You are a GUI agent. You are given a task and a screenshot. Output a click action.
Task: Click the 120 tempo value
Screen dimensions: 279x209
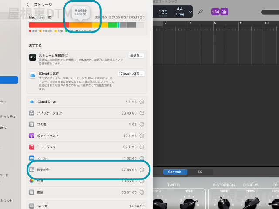pyautogui.click(x=163, y=12)
